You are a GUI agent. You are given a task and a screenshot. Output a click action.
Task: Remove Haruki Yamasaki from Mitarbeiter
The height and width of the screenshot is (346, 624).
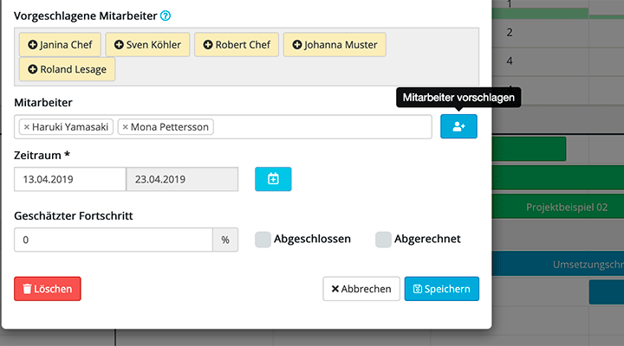[27, 127]
